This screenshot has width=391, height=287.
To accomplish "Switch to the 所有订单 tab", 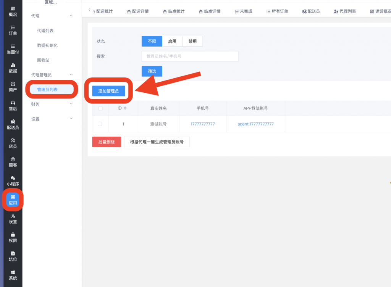I will (278, 11).
